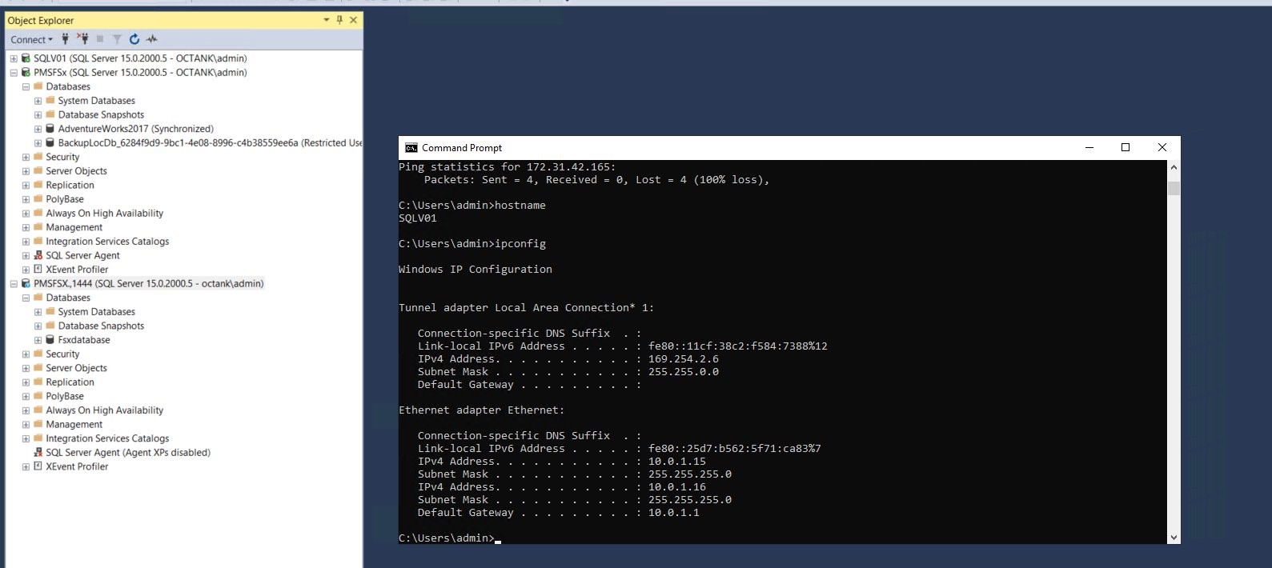Viewport: 1272px width, 568px height.
Task: Close the Object Explorer panel
Action: tap(353, 20)
